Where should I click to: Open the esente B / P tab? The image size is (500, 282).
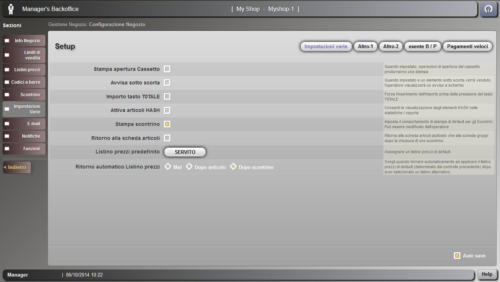click(423, 46)
